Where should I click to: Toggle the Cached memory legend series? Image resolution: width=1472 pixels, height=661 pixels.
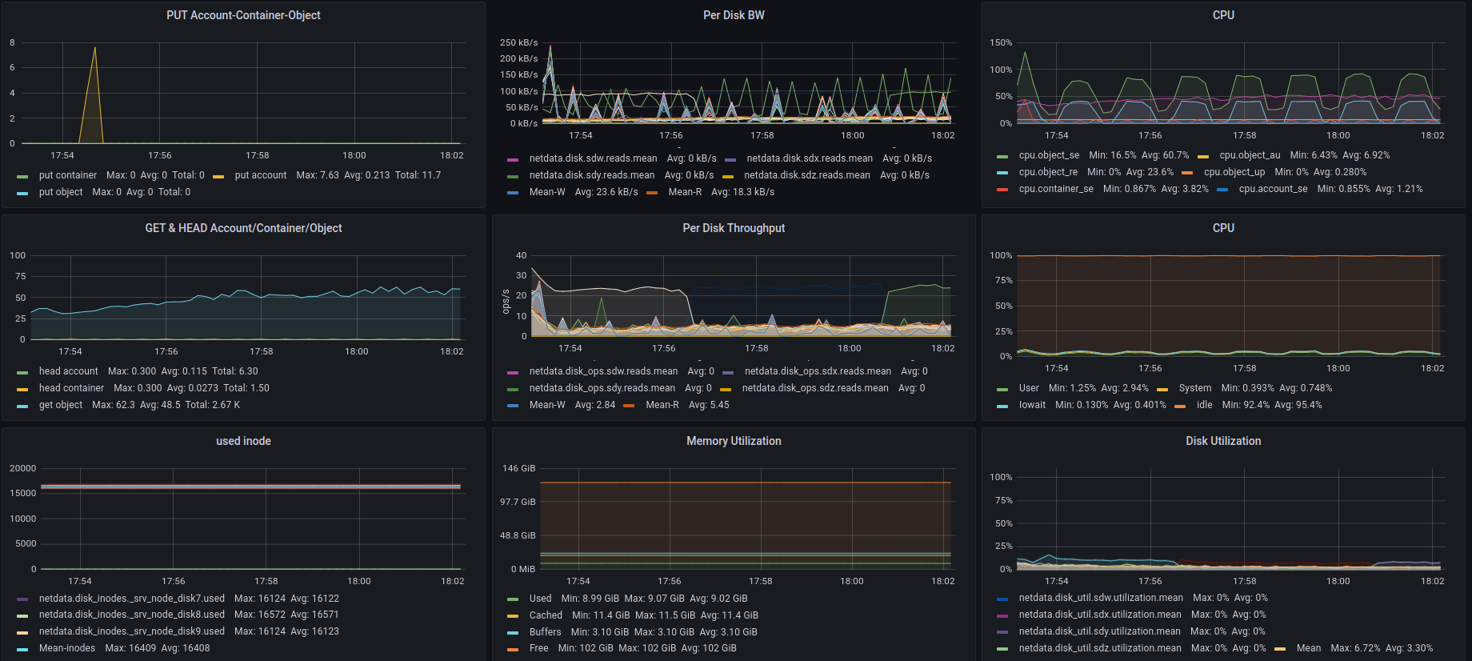(546, 615)
